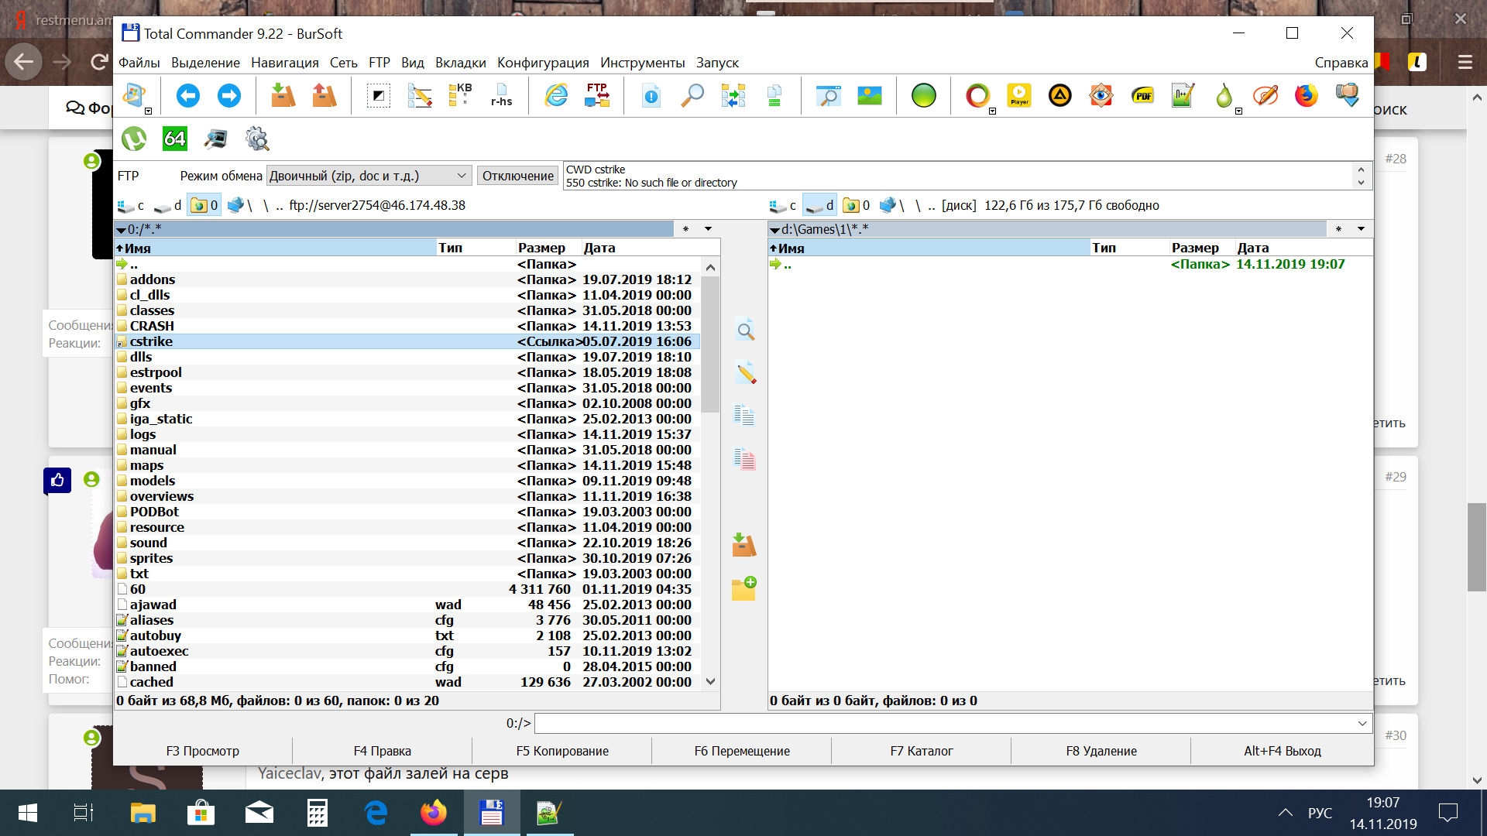Open File Explorer from taskbar

[x=143, y=813]
